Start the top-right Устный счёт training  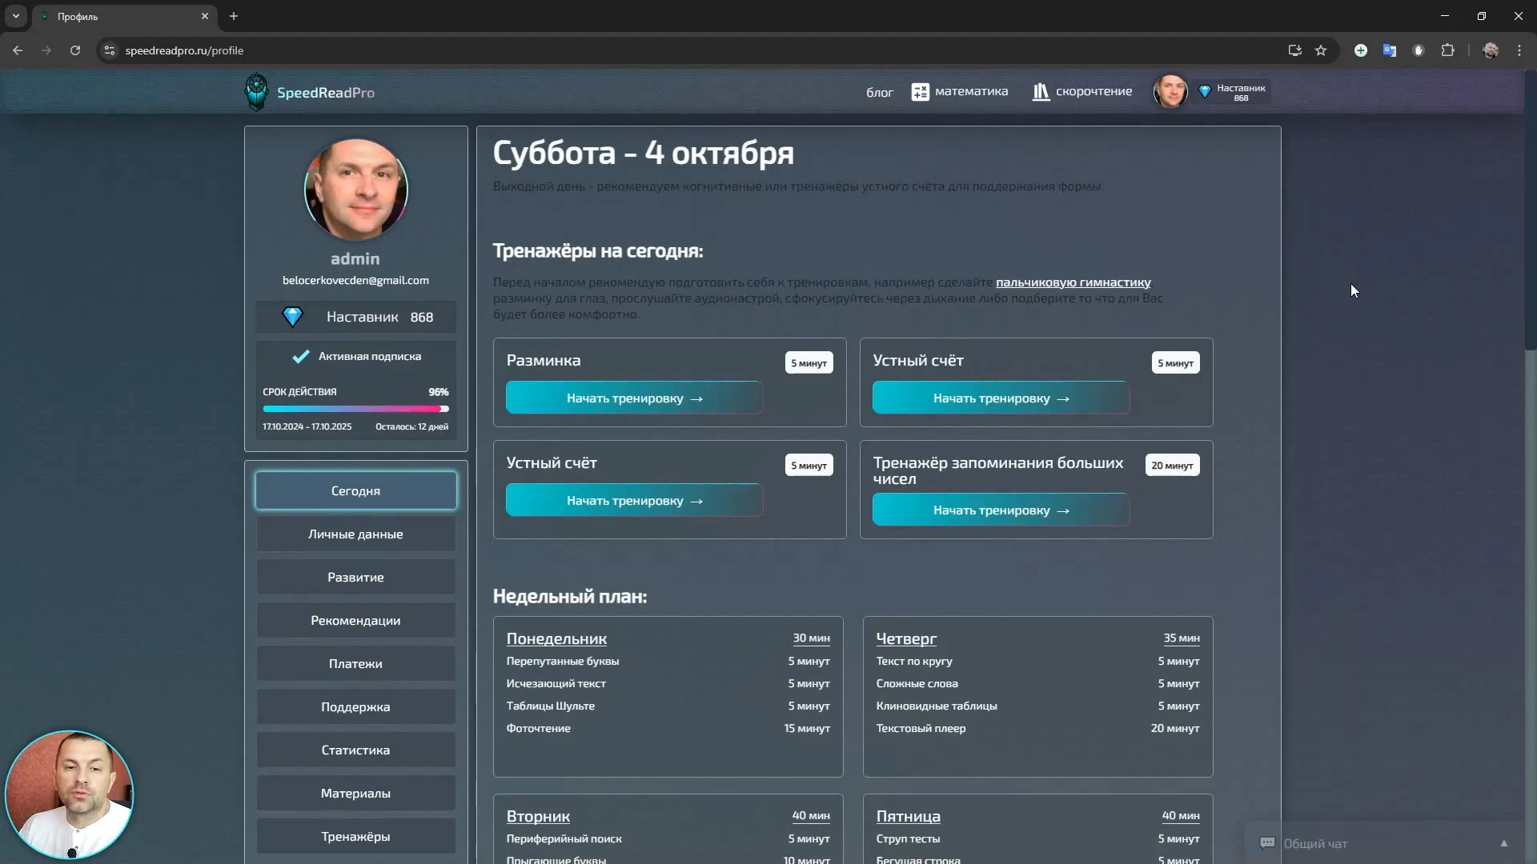[x=1001, y=398]
